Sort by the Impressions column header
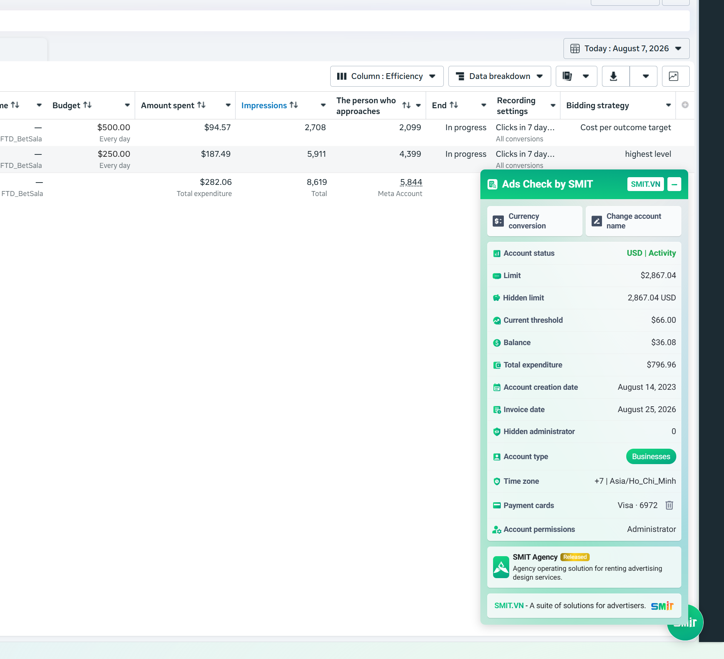 (x=269, y=105)
